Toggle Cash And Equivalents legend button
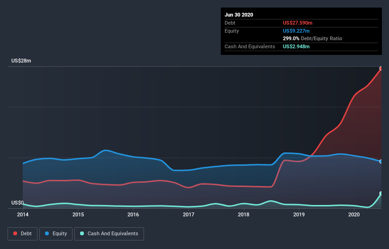The width and height of the screenshot is (389, 249). 109,234
